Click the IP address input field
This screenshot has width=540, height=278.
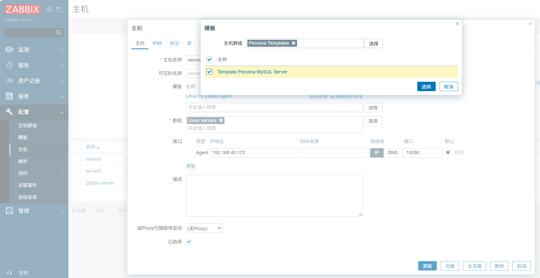point(254,153)
